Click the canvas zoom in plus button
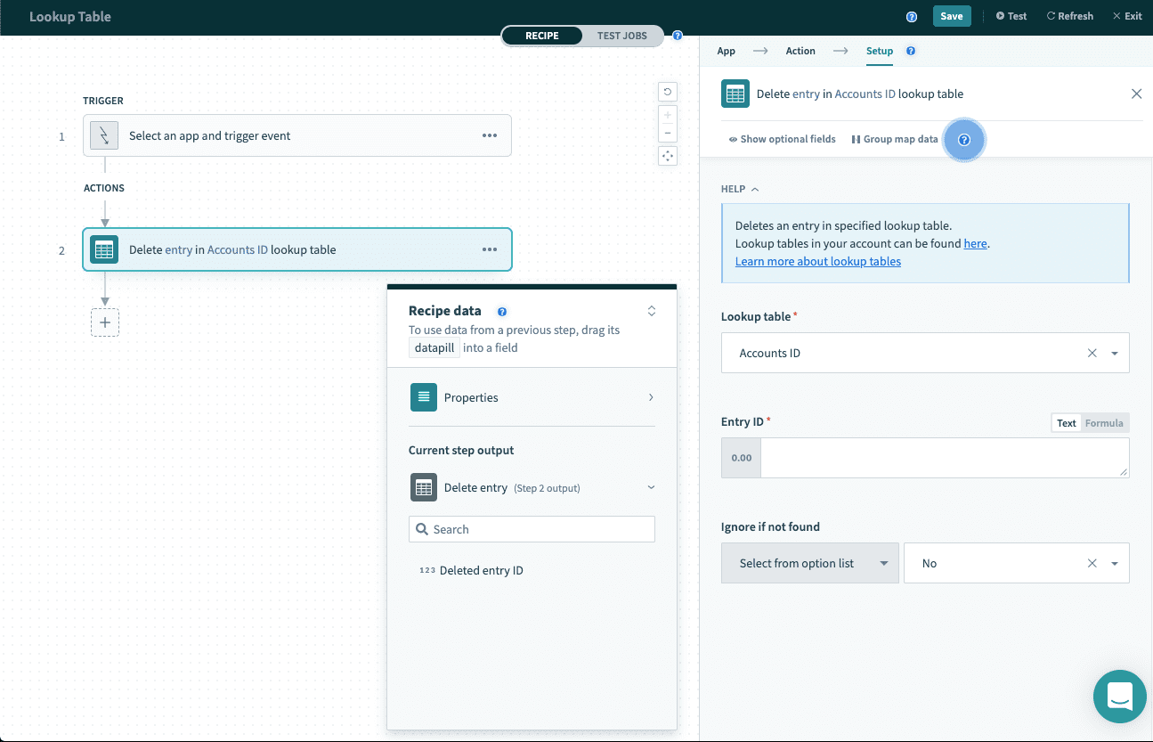Screen dimensions: 1153x742 667,115
